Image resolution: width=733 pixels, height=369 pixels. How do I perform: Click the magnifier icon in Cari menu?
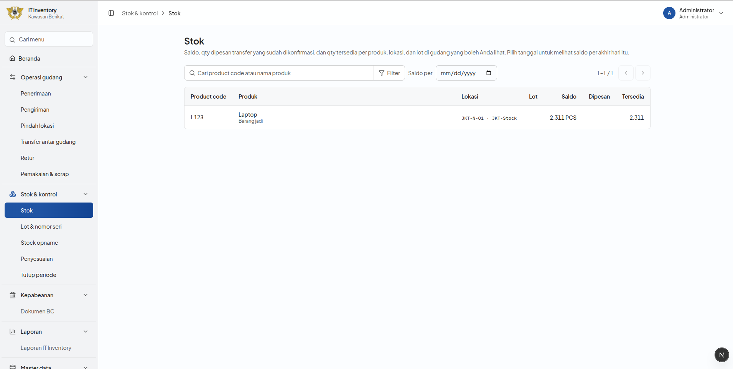coord(12,40)
